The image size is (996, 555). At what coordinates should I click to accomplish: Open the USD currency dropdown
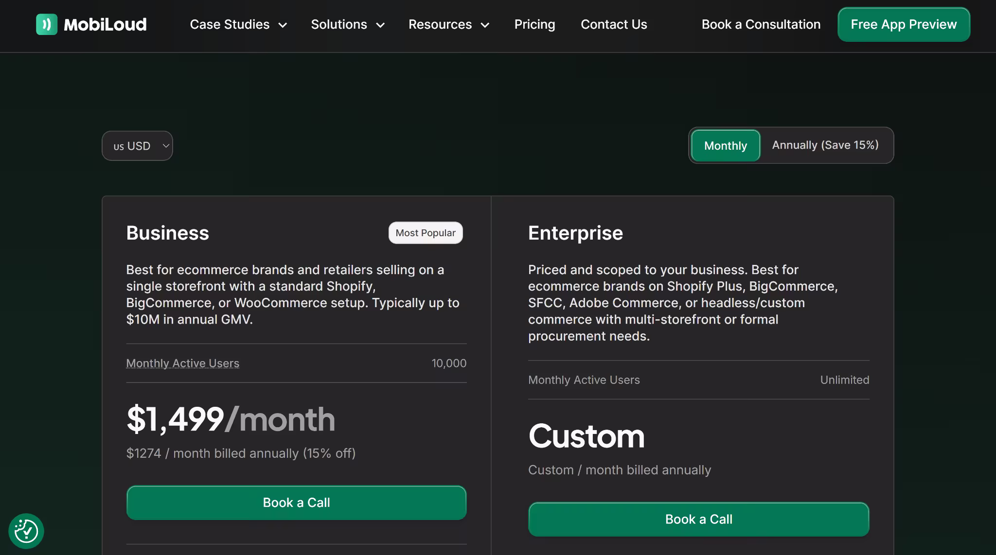coord(137,146)
